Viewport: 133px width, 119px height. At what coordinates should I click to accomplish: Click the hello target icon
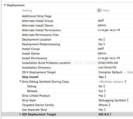(99, 10)
